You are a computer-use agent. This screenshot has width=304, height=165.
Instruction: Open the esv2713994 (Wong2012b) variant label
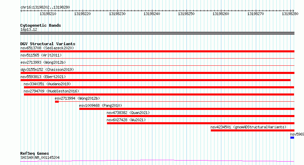tap(77, 98)
